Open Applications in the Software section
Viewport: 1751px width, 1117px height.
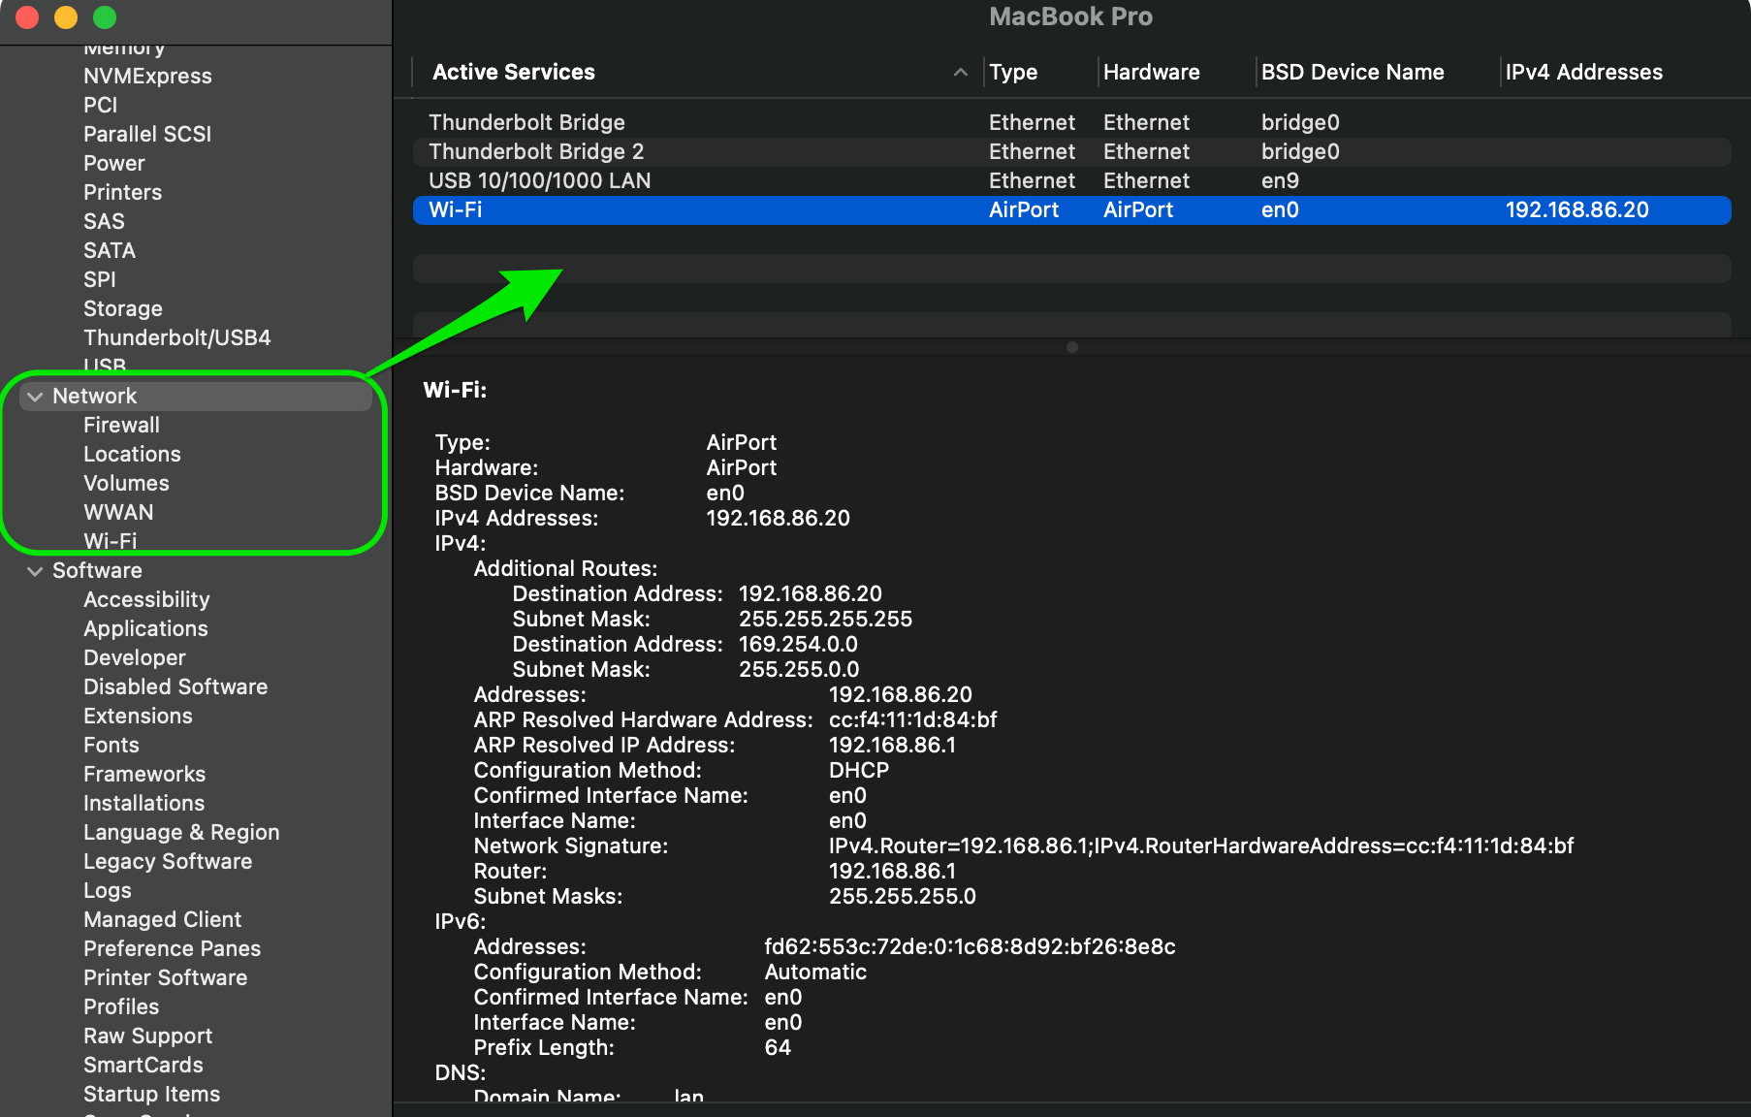[x=145, y=629]
